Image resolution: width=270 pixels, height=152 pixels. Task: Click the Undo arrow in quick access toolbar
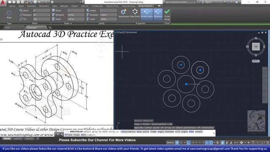click(39, 2)
